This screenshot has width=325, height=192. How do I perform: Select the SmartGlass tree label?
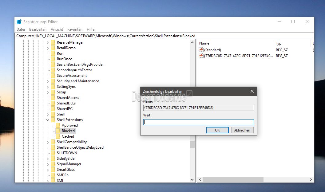[x=66, y=170]
